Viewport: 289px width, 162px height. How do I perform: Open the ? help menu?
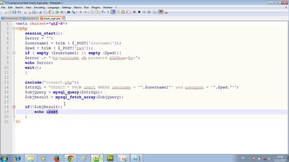[x=116, y=7]
